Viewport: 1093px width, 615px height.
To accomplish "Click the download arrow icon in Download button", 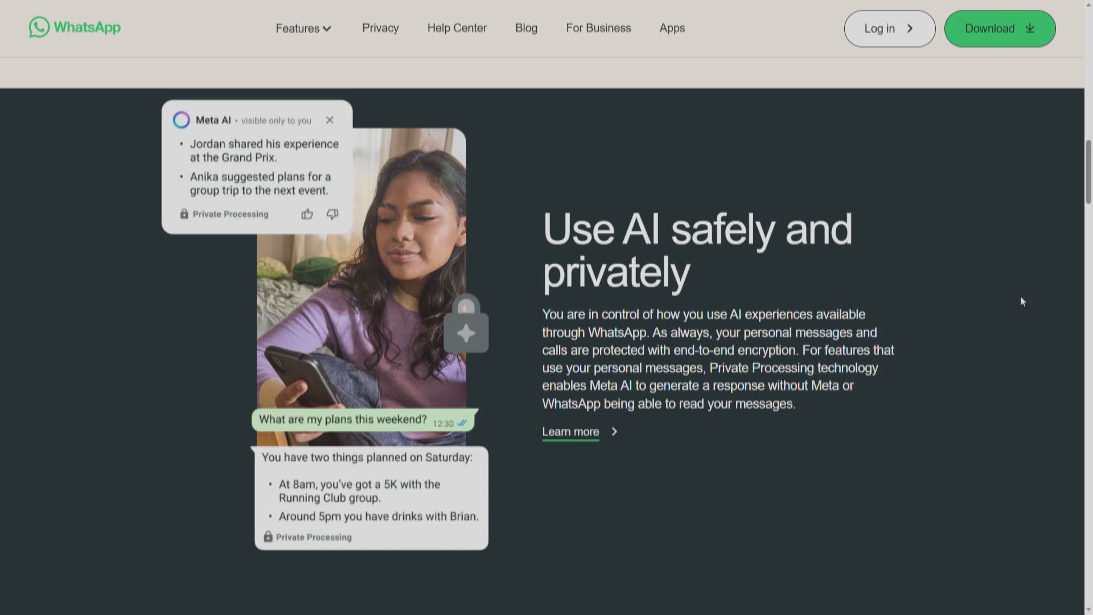I will pyautogui.click(x=1030, y=28).
